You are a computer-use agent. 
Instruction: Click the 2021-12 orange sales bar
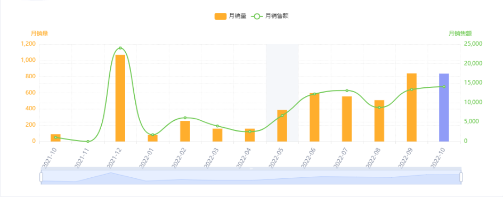coord(120,98)
